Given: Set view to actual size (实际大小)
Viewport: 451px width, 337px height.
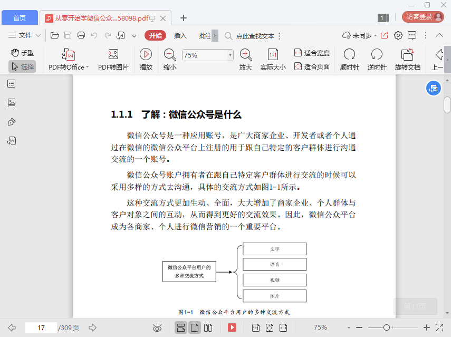Looking at the screenshot, I should coord(273,60).
